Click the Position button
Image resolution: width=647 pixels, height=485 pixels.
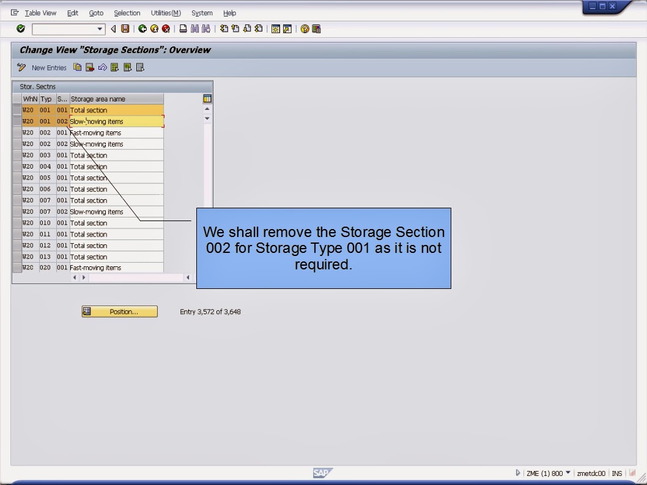[x=119, y=312]
